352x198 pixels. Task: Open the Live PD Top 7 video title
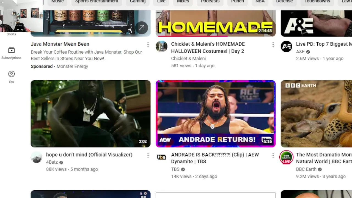coord(324,44)
